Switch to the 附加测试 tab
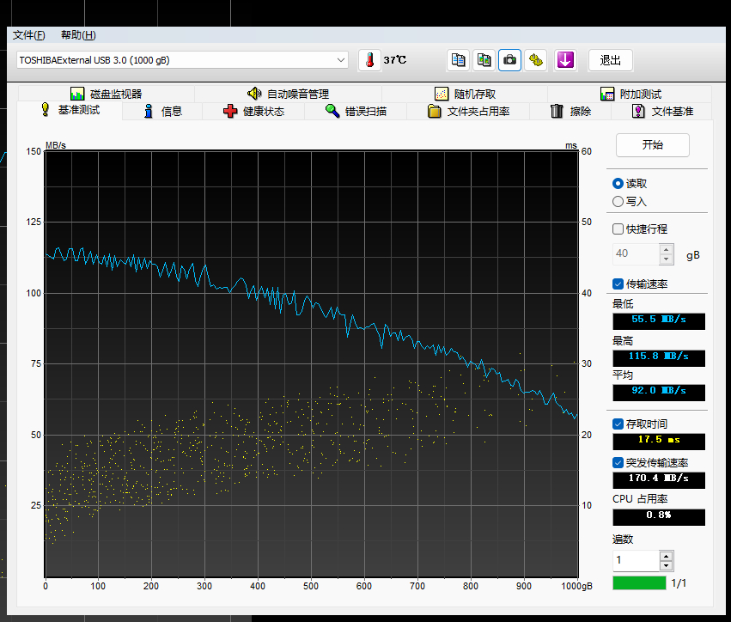This screenshot has height=622, width=731. (x=630, y=94)
